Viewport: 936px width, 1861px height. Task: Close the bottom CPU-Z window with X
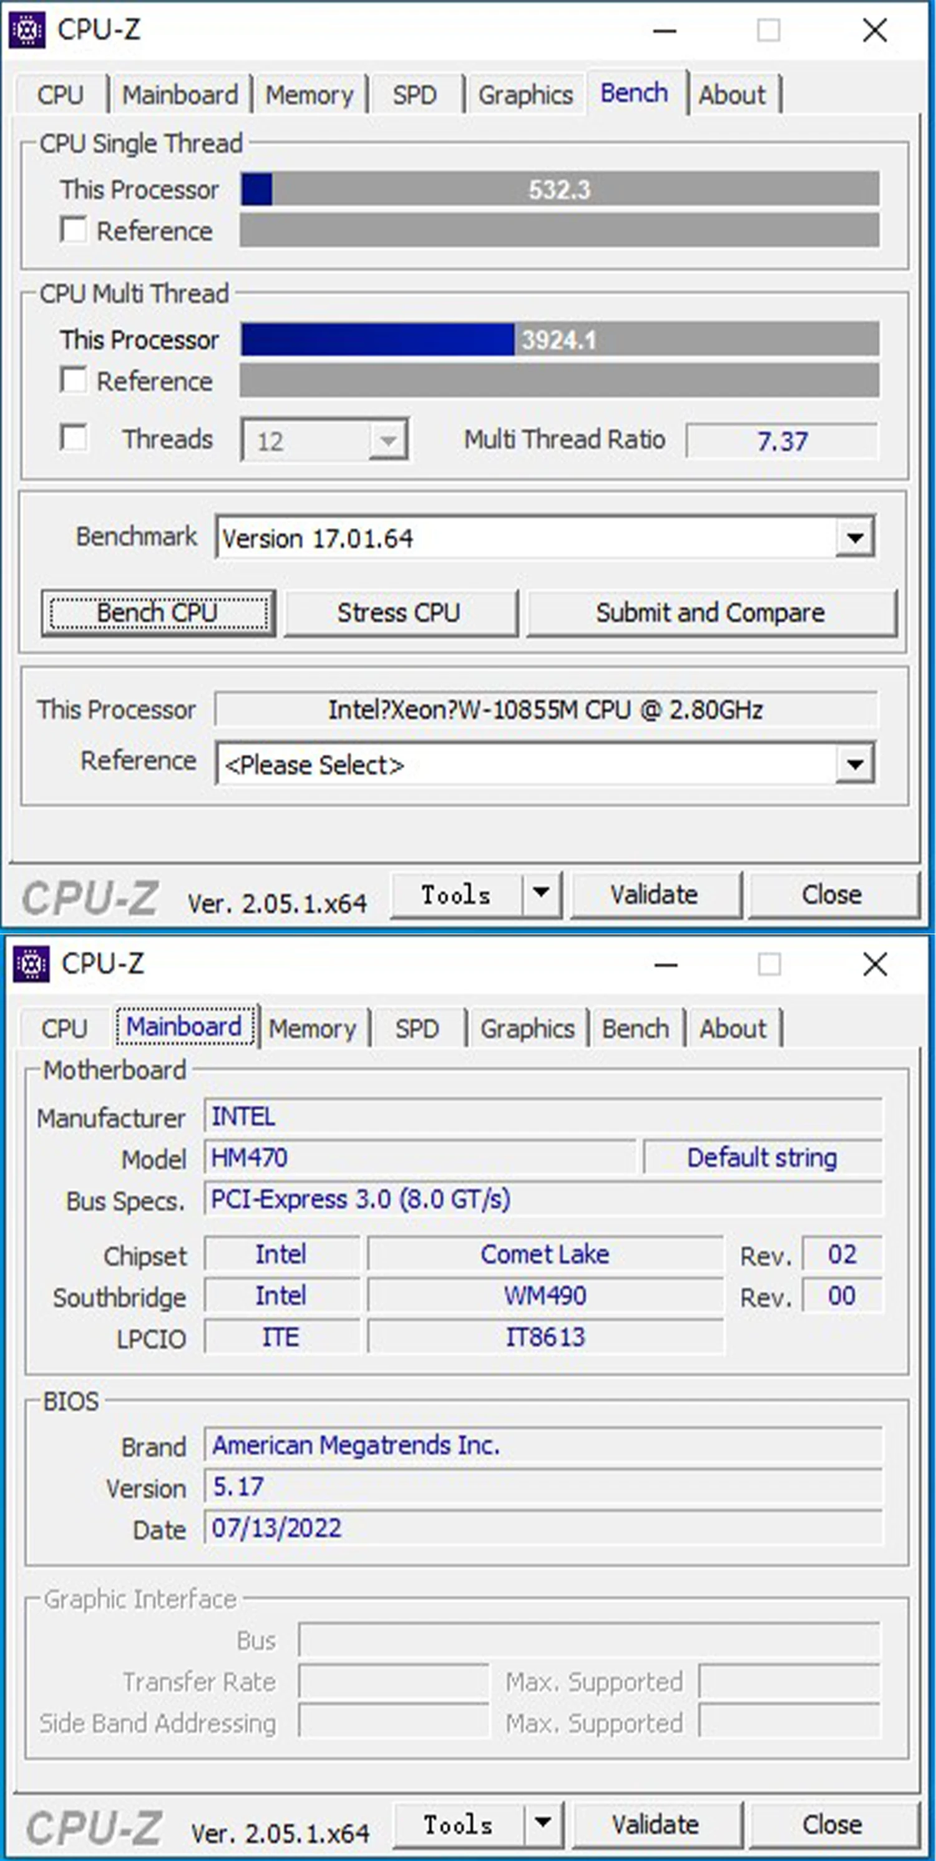[875, 964]
